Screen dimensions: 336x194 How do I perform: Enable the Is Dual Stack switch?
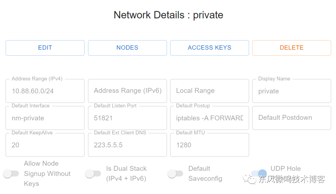click(x=93, y=173)
